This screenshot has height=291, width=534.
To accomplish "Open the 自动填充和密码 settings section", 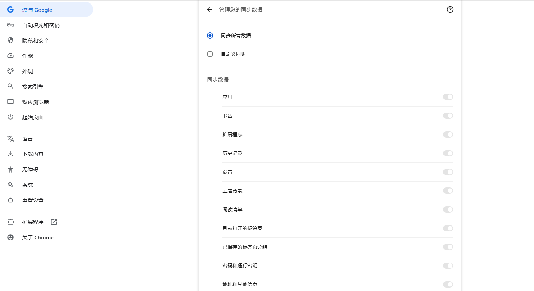I will point(46,25).
